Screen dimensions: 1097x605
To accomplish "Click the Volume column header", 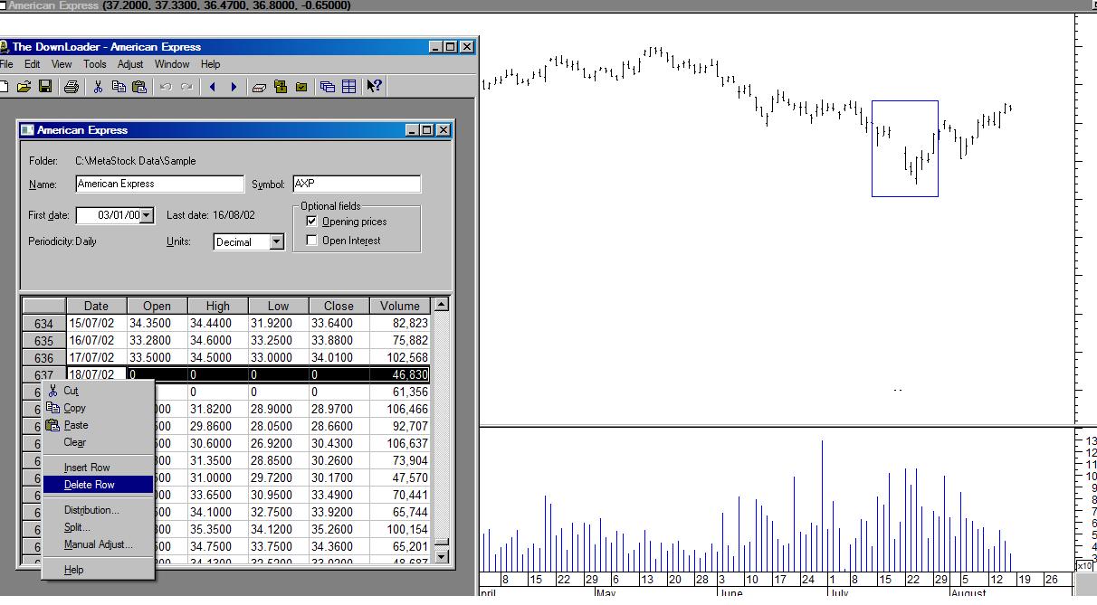I will (400, 306).
